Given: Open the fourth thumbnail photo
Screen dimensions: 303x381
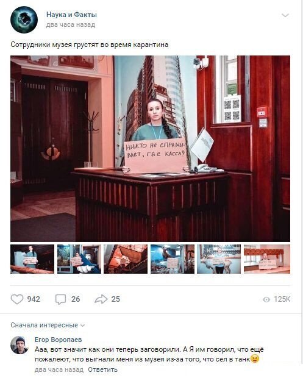Looking at the screenshot, I should [173, 259].
